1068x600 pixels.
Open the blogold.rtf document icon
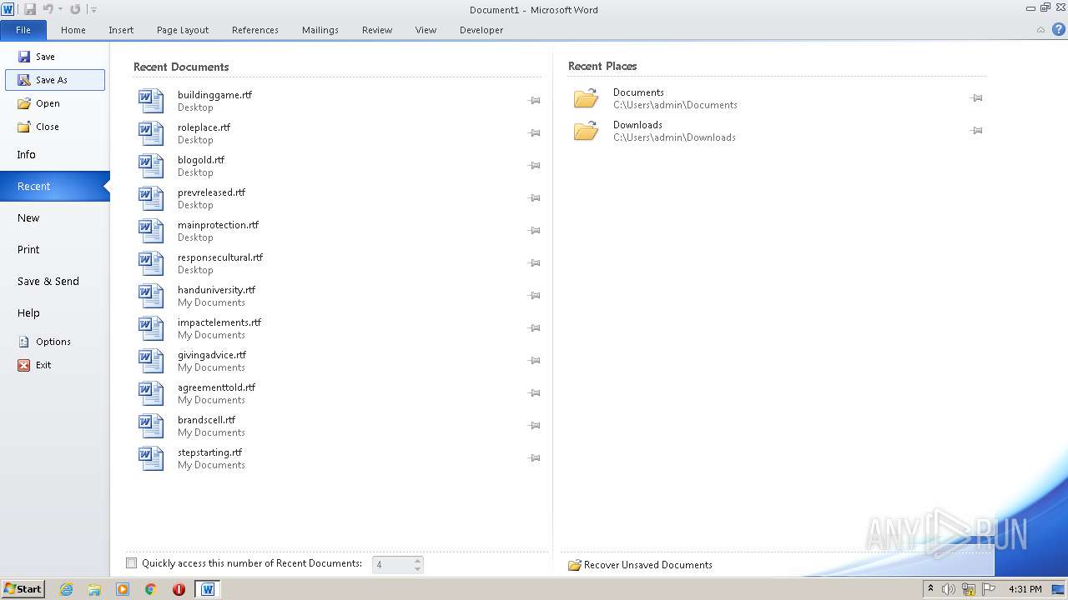151,166
